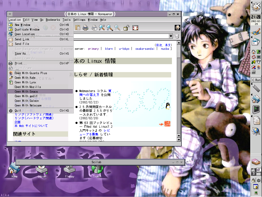
Task: Click the open padlock security icon
Action: 126,28
